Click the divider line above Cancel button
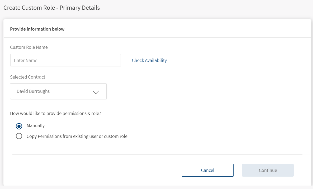 pos(157,155)
